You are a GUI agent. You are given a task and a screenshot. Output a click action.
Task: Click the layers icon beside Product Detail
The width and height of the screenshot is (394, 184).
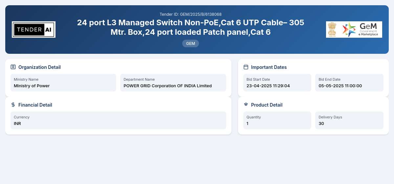click(x=246, y=105)
